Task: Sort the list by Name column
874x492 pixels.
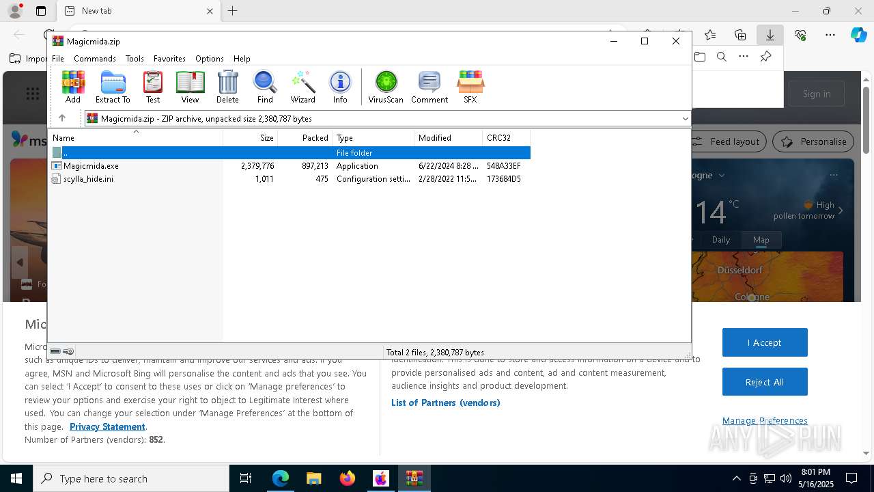Action: tap(135, 138)
